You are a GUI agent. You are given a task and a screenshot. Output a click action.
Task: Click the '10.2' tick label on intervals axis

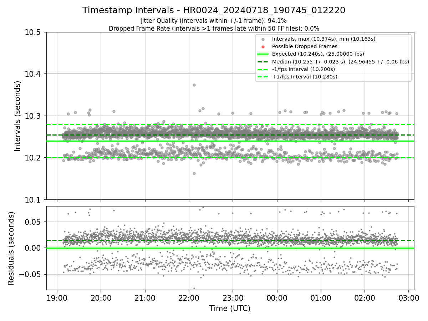point(33,158)
